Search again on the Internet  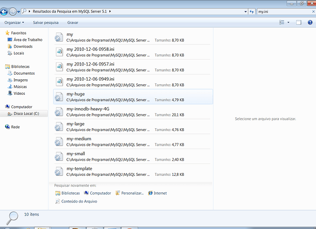[x=157, y=193]
